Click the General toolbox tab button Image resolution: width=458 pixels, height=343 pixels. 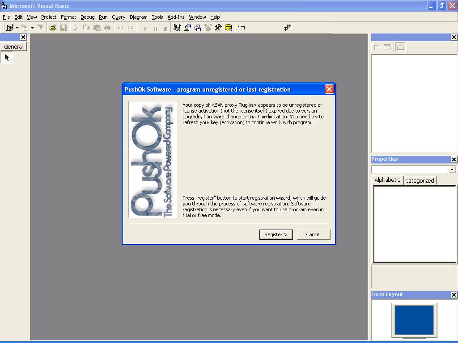click(13, 46)
